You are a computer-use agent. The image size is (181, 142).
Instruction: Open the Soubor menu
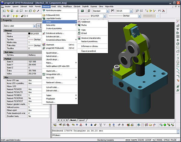coord(8,7)
